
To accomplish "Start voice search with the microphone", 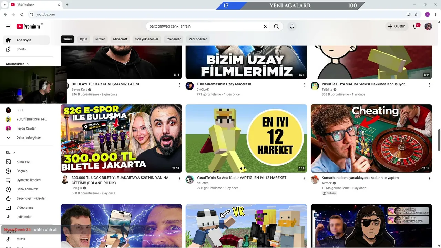I will click(x=292, y=26).
